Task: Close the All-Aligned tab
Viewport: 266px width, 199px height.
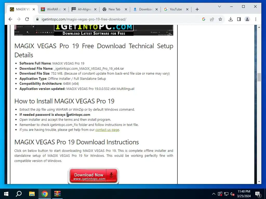Action: click(x=95, y=10)
